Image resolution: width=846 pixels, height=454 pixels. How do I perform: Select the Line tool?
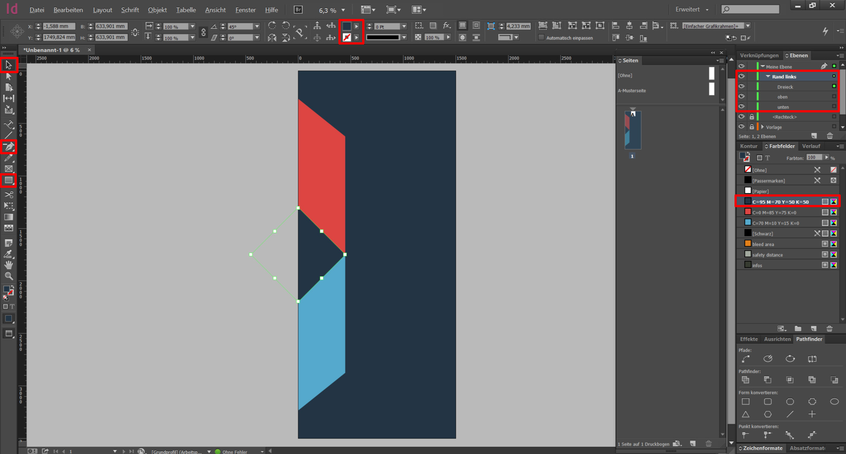9,135
